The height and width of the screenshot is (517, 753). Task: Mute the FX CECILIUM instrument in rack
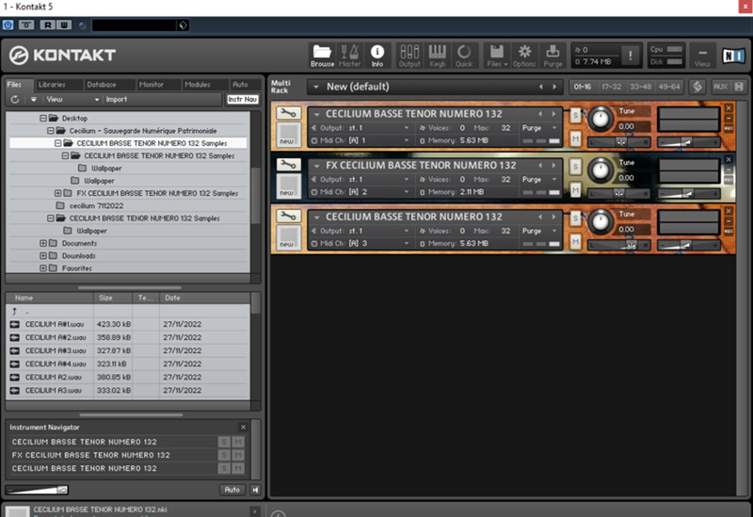click(x=575, y=191)
